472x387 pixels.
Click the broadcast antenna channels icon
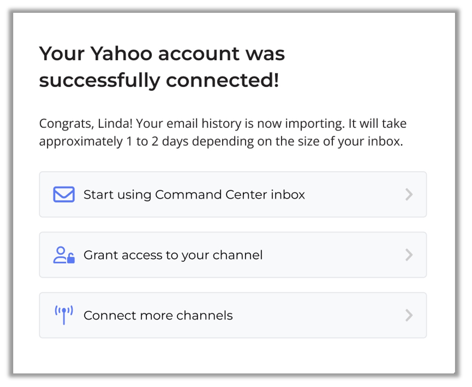(x=64, y=315)
